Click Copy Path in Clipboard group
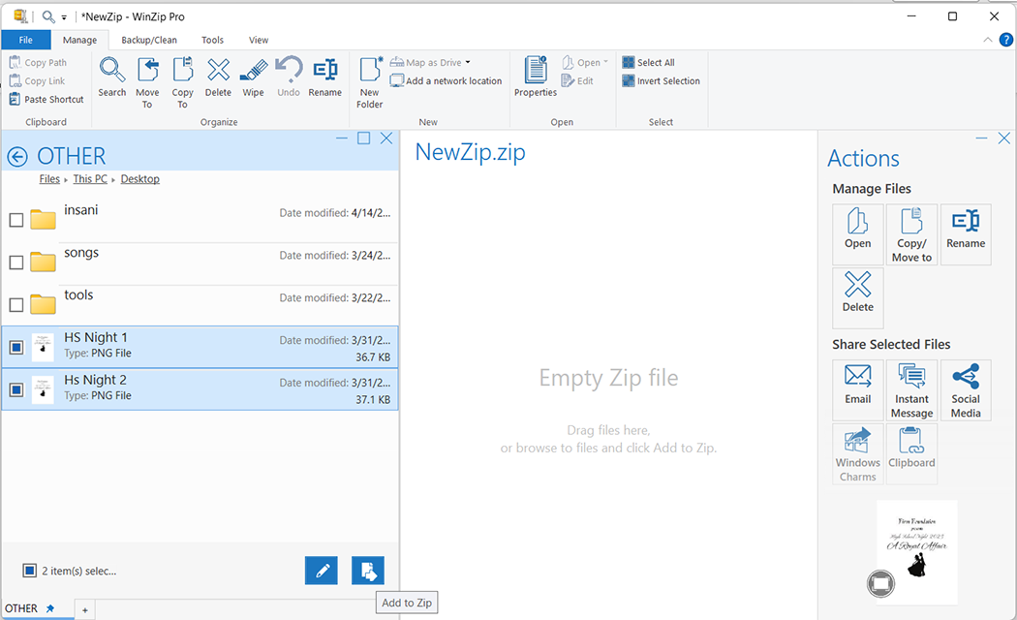1017x620 pixels. tap(39, 63)
